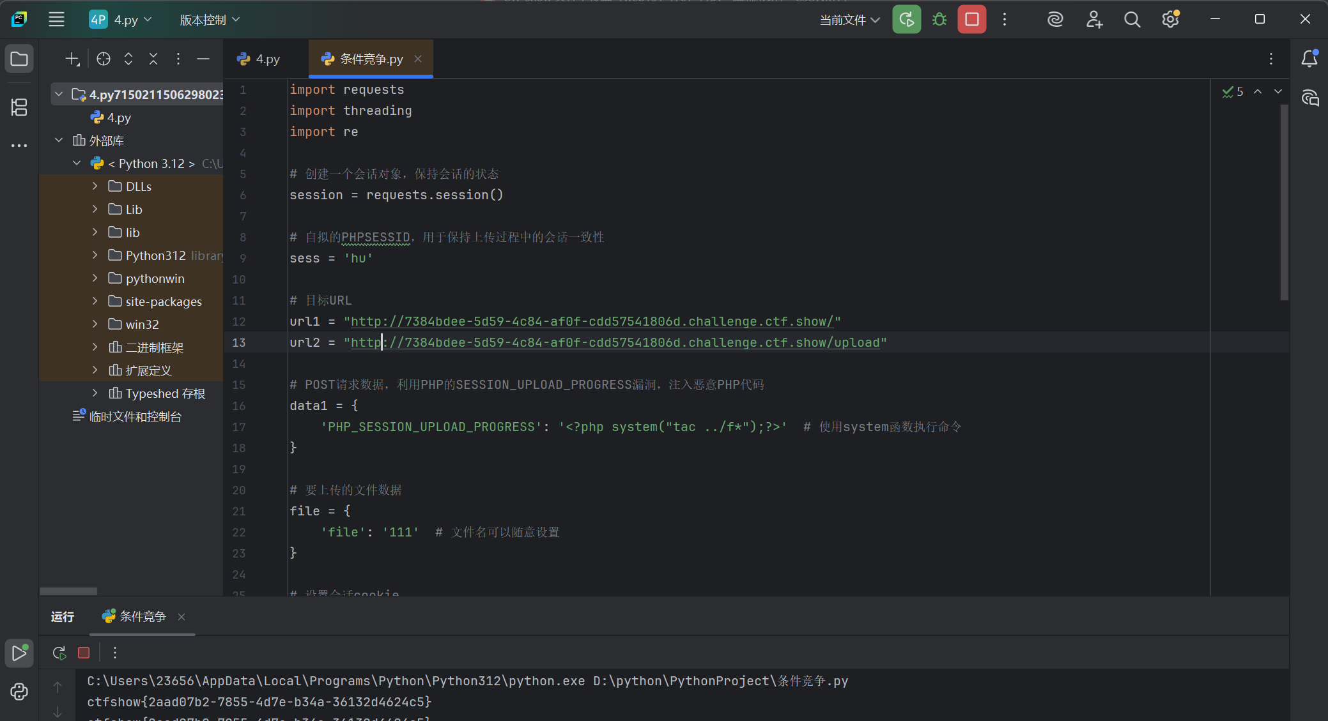The image size is (1328, 721).
Task: Click the Debug bug icon
Action: tap(939, 20)
